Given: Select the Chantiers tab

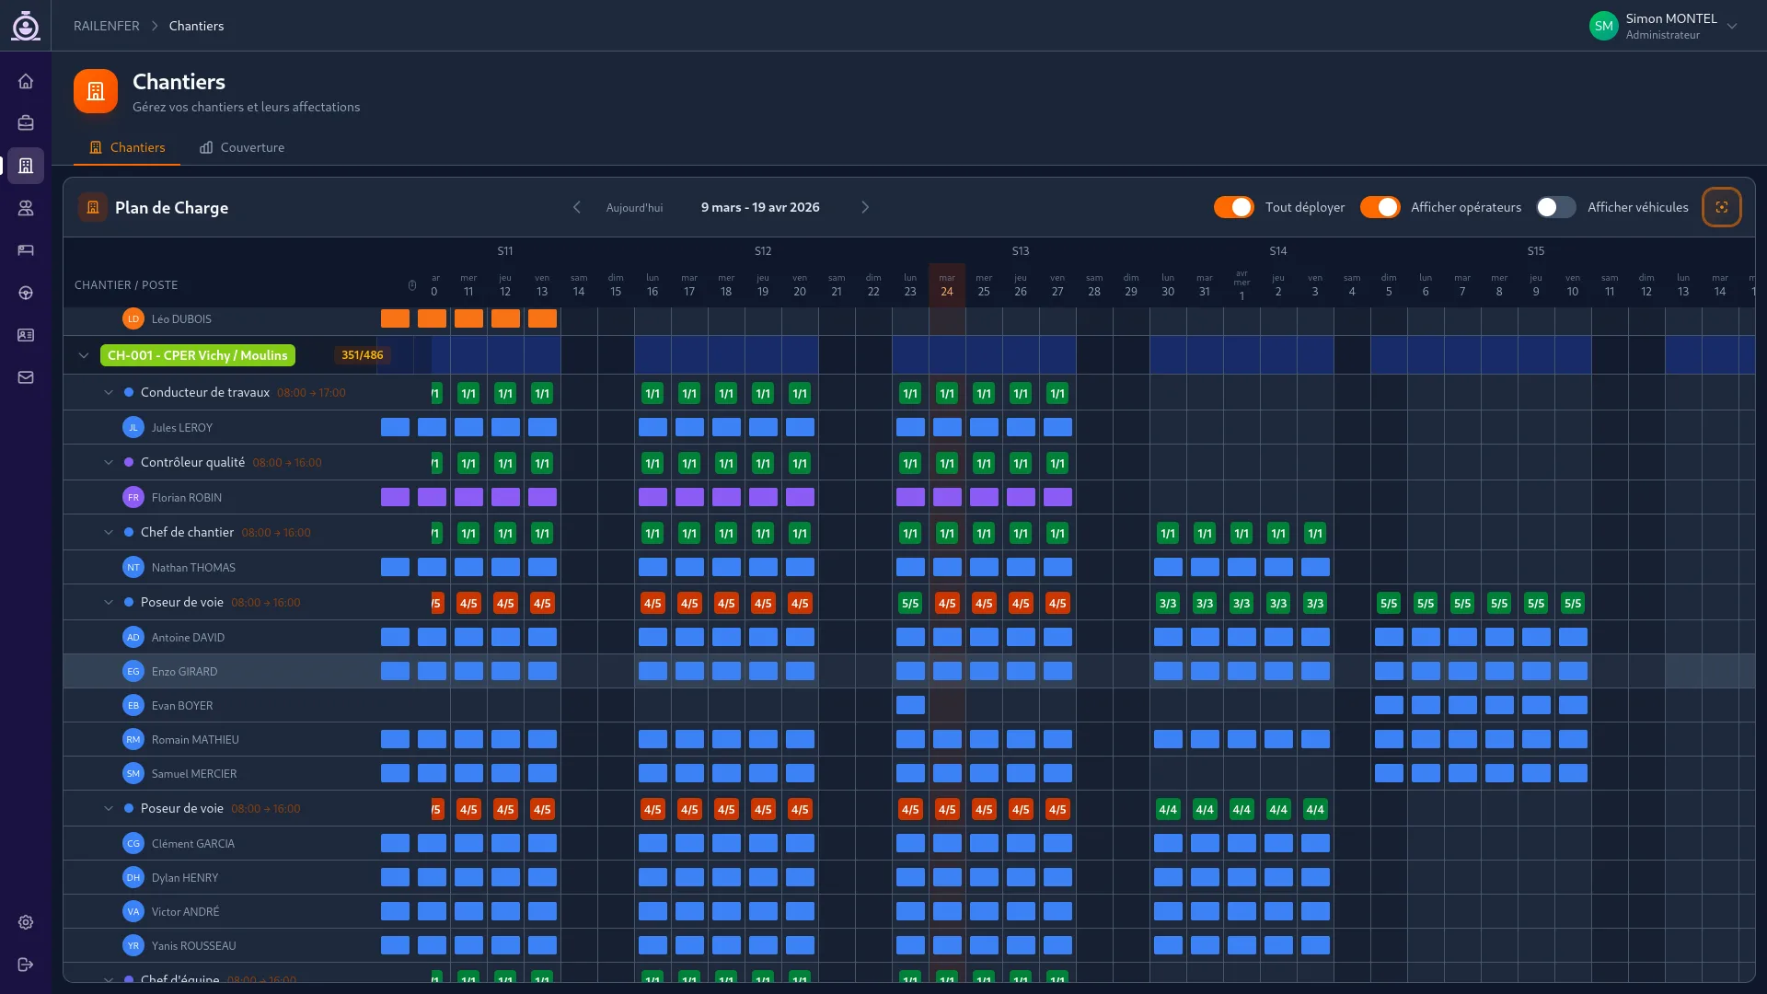Looking at the screenshot, I should [127, 147].
